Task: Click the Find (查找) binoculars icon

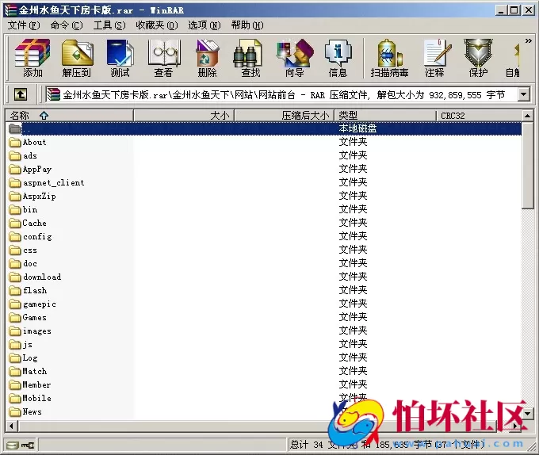Action: point(250,57)
